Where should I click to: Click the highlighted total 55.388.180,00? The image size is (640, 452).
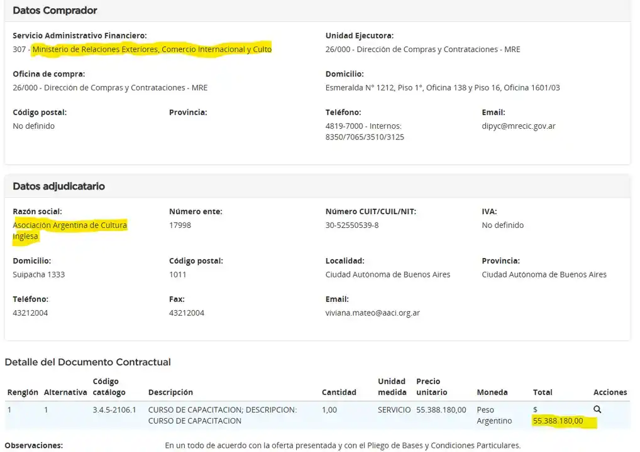558,421
